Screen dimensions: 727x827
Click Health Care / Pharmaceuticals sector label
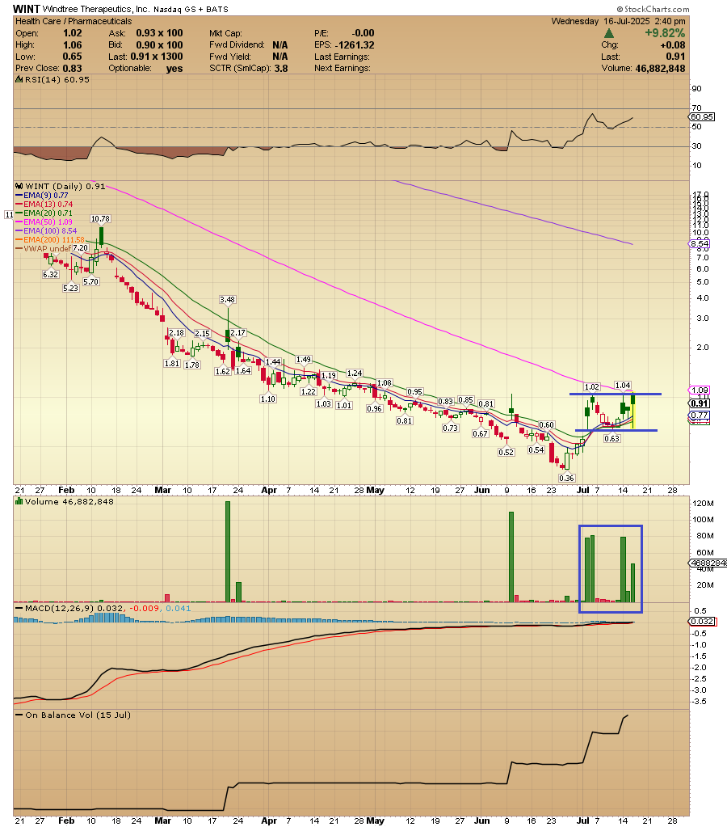(74, 21)
